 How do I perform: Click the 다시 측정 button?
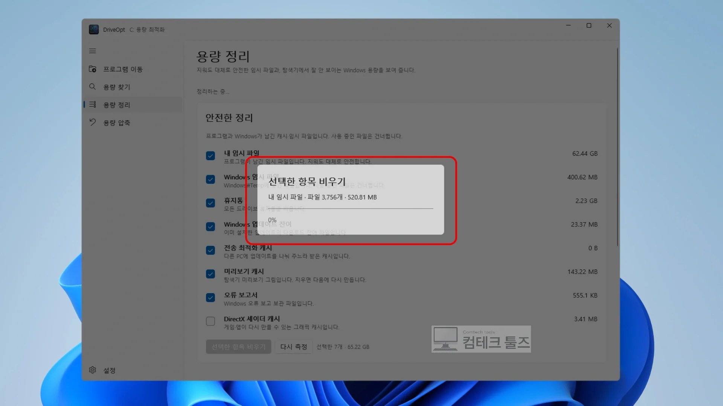(x=293, y=347)
